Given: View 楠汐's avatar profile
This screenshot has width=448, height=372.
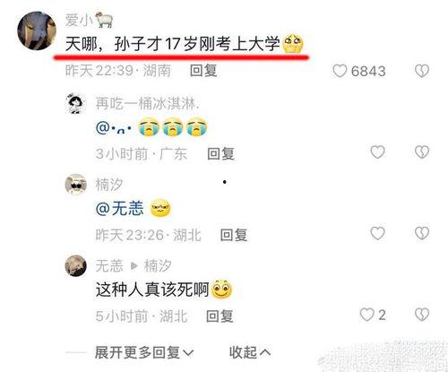Looking at the screenshot, I should [76, 185].
